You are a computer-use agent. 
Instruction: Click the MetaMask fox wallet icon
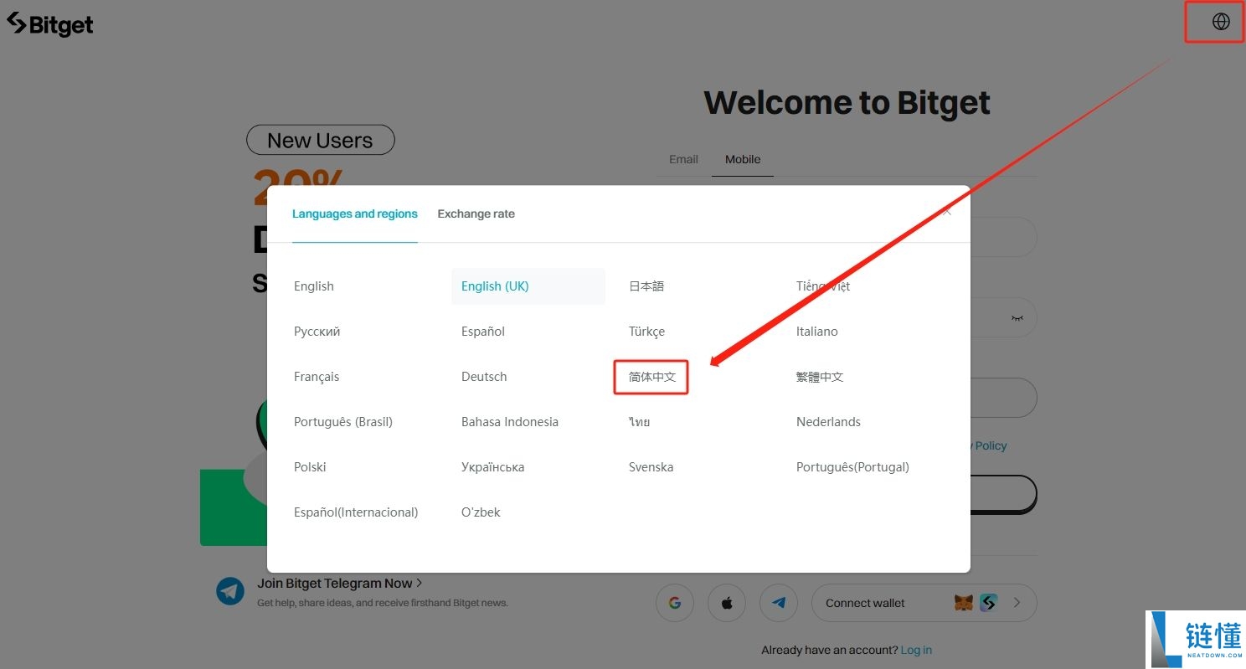point(964,603)
